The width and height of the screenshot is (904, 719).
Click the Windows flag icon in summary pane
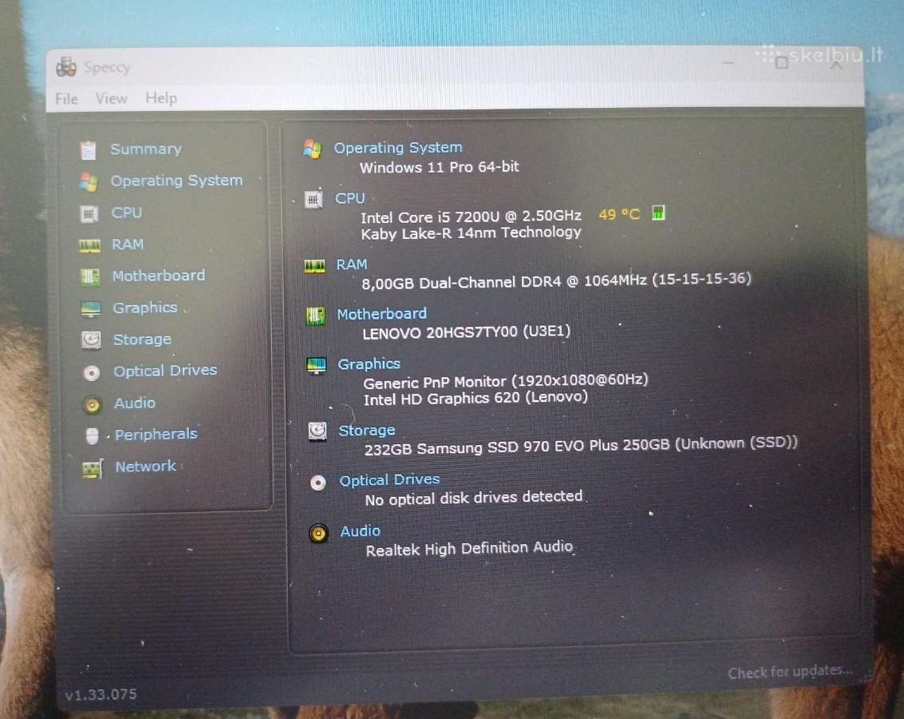click(313, 149)
